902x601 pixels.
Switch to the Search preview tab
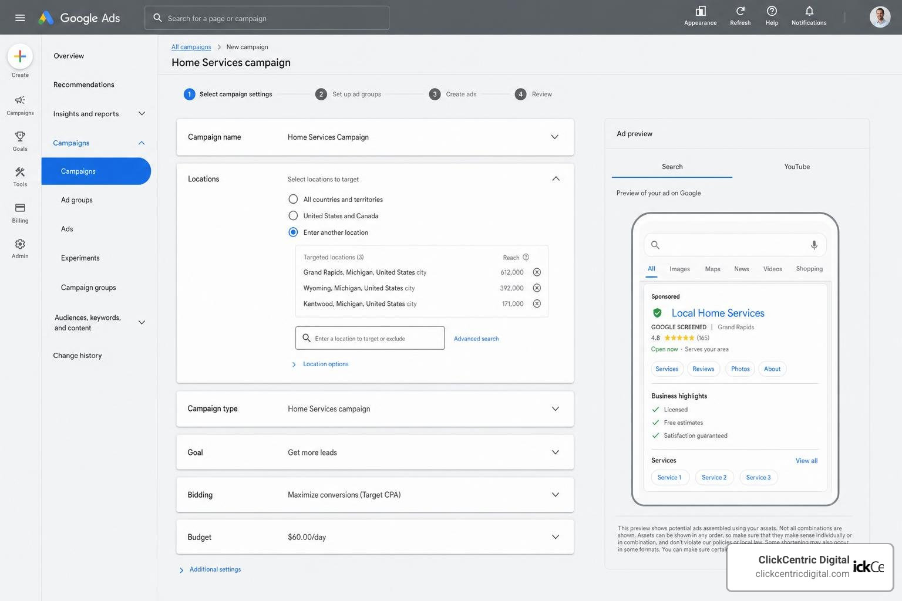(x=672, y=167)
